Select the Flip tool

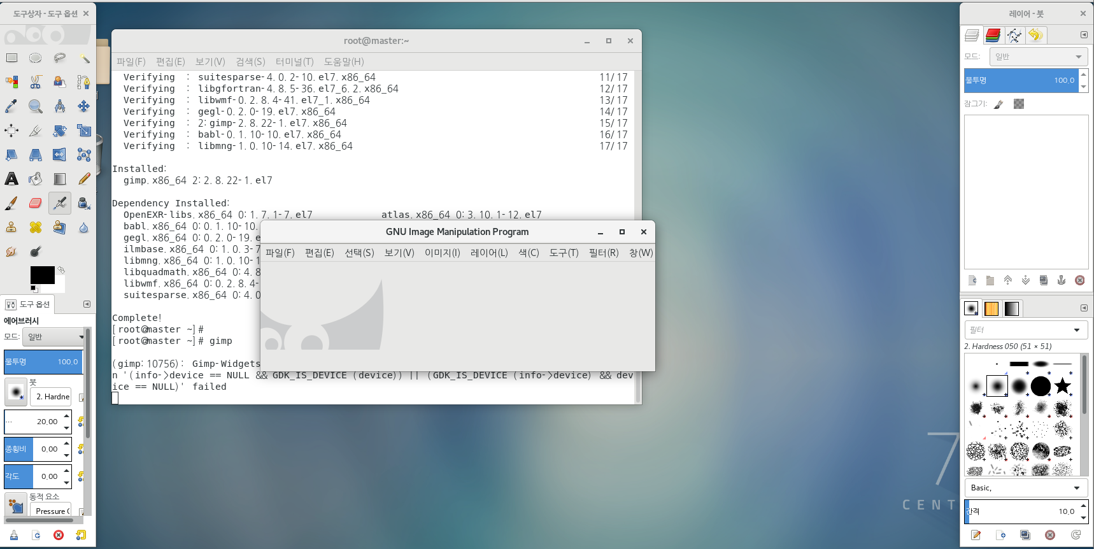(x=60, y=155)
